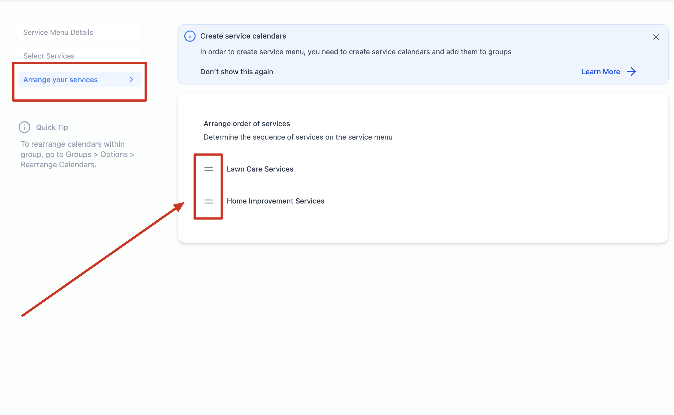Select the Arrange your services step
674x415 pixels.
pos(60,80)
